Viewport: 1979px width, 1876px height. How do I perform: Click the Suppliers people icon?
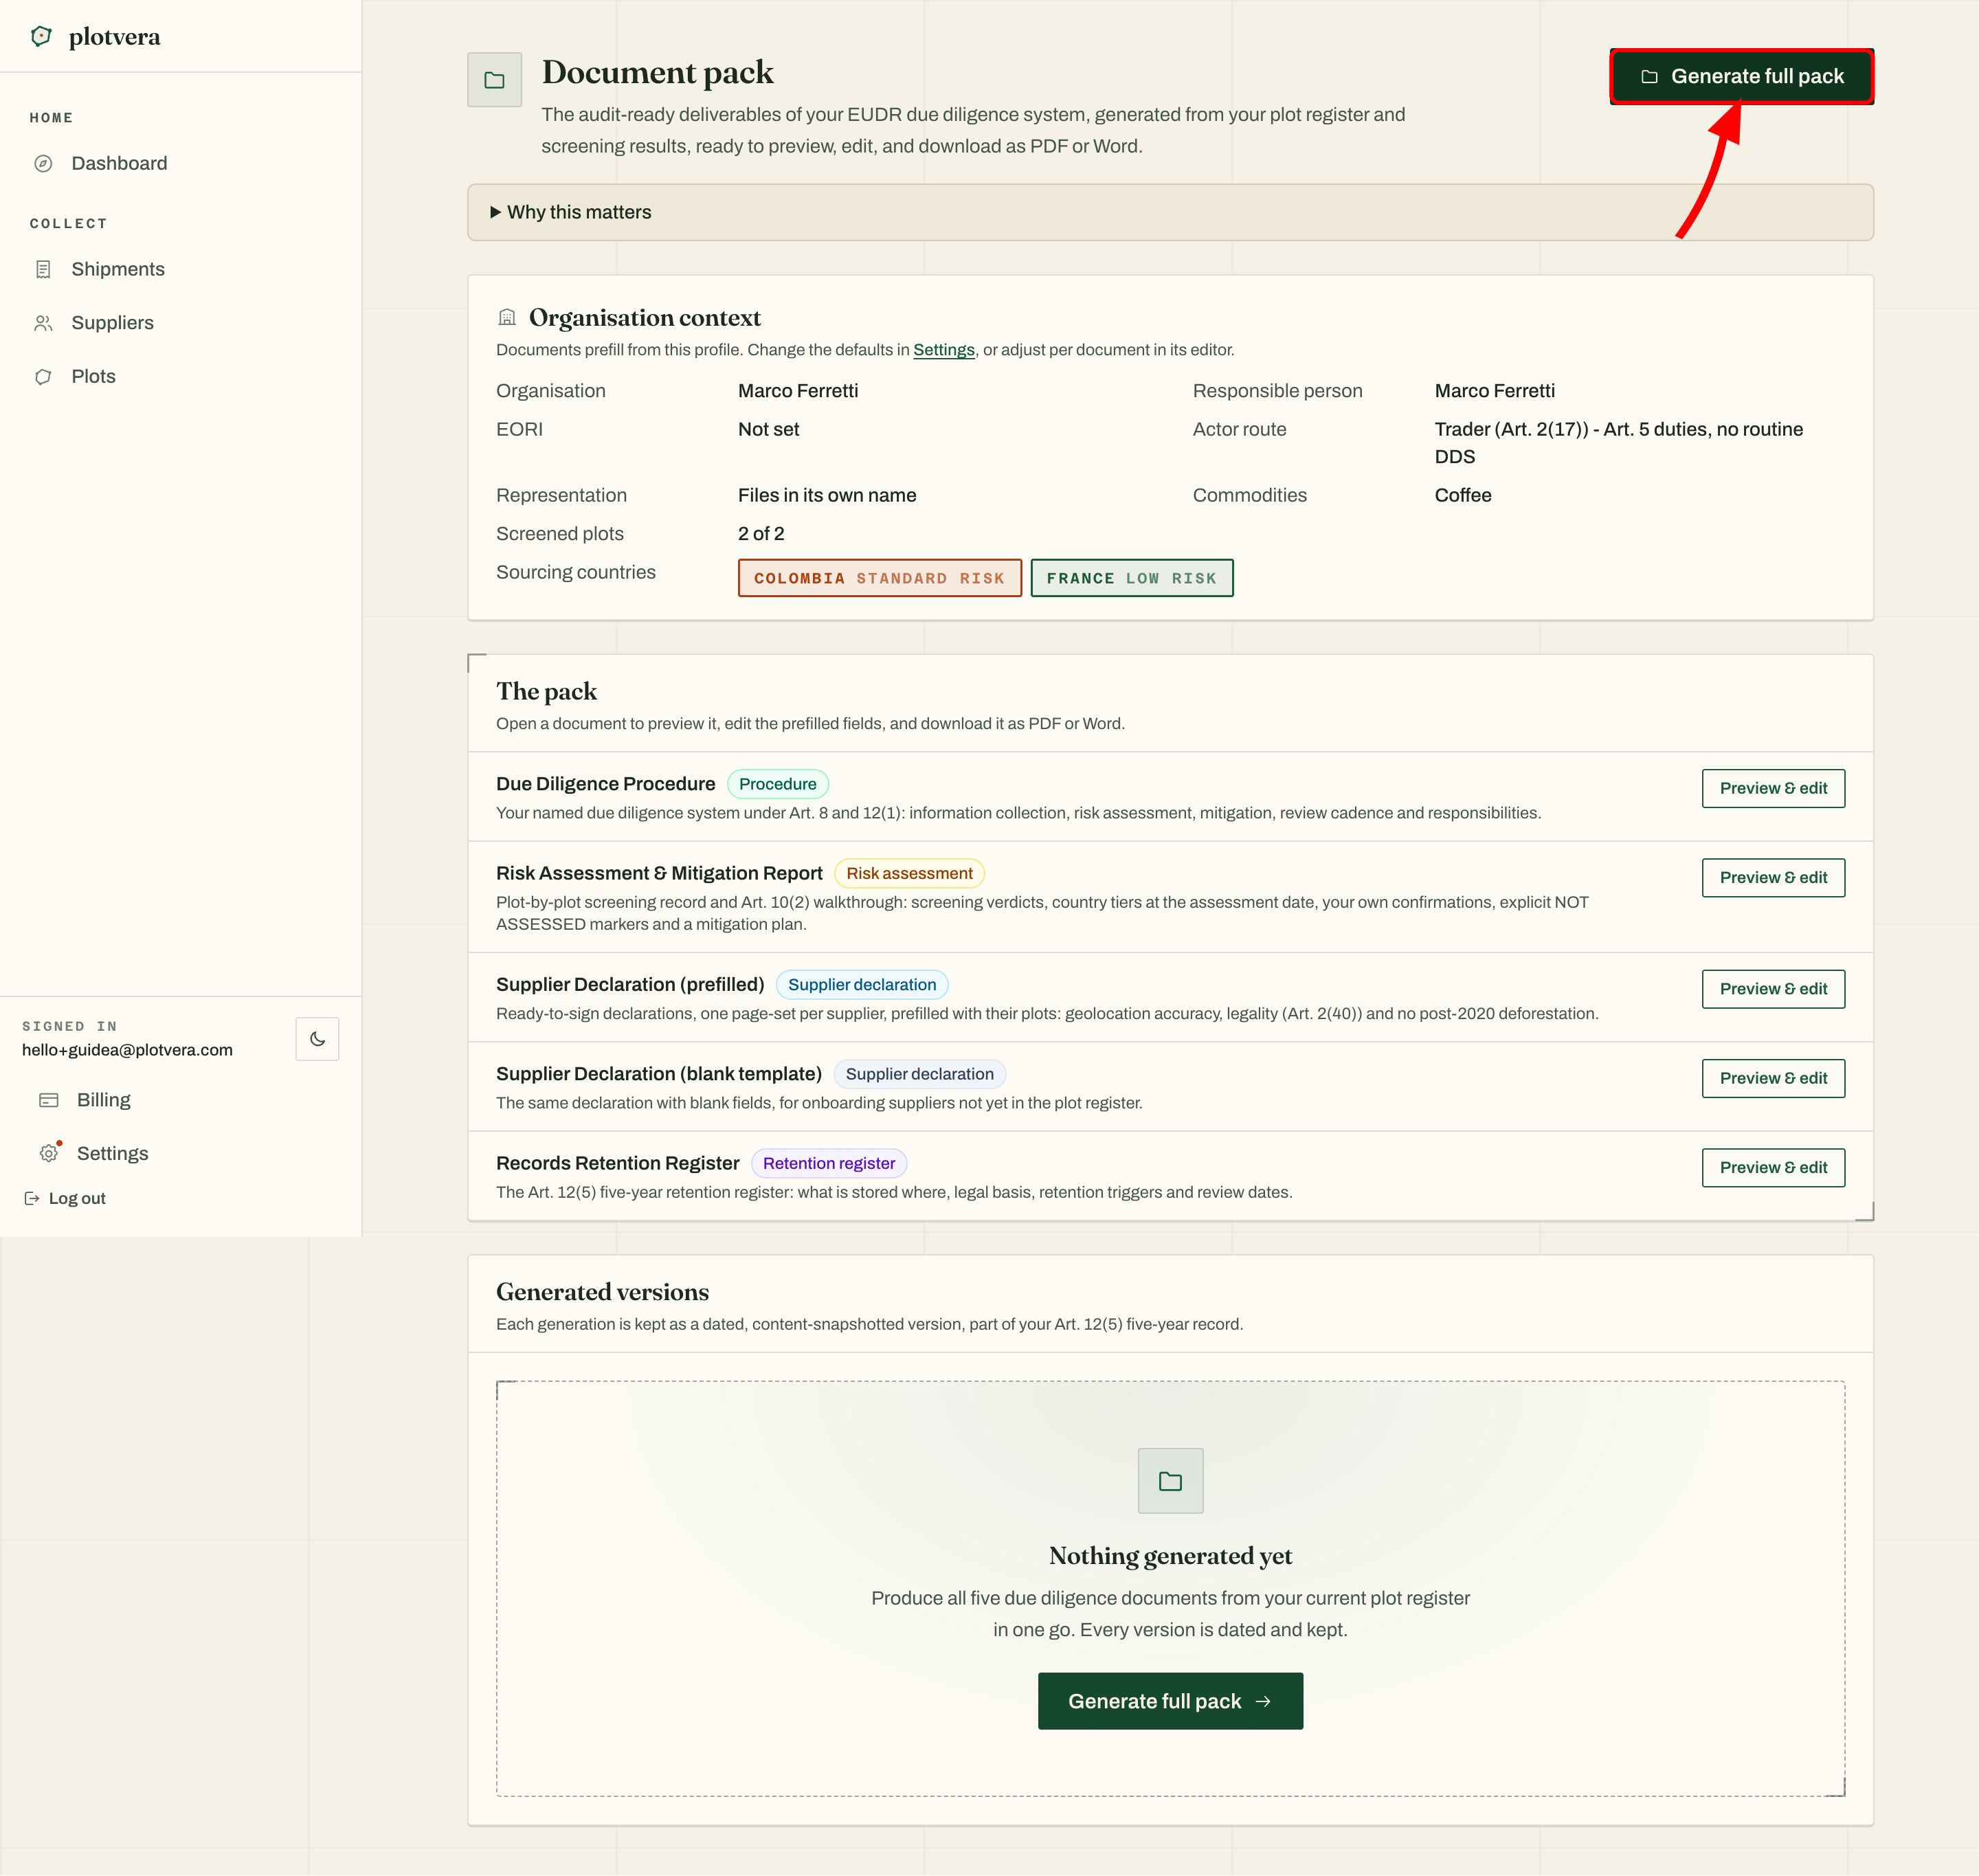43,323
